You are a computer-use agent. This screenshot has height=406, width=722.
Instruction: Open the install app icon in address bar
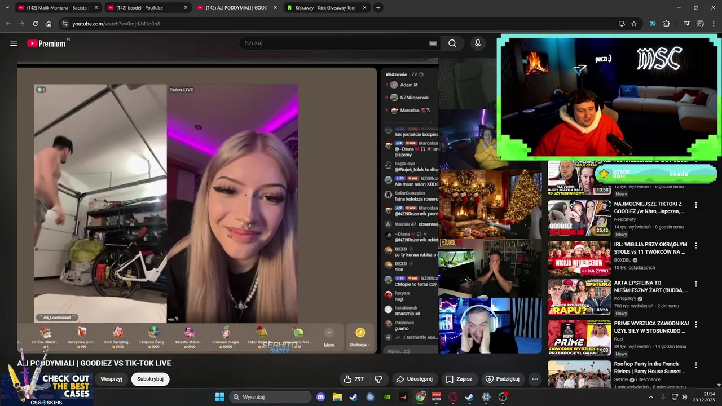(622, 24)
